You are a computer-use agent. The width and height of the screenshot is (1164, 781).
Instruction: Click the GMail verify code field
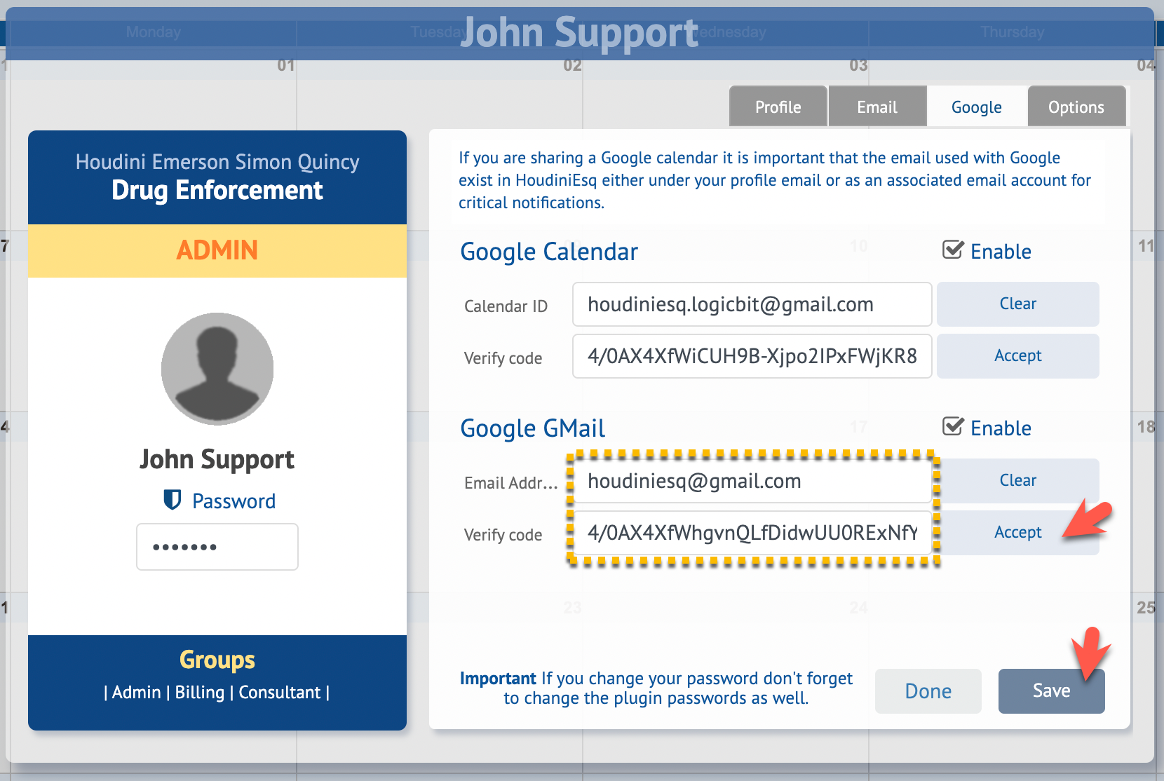(x=752, y=533)
